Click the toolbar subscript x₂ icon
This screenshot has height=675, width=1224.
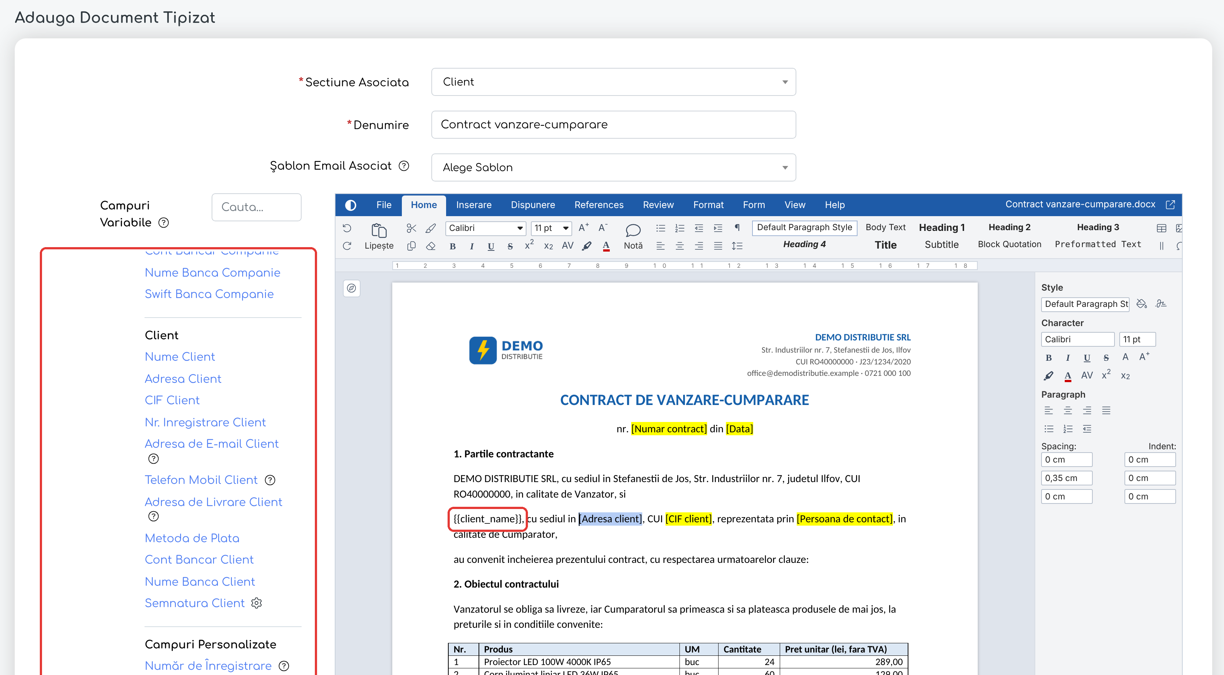coord(548,246)
